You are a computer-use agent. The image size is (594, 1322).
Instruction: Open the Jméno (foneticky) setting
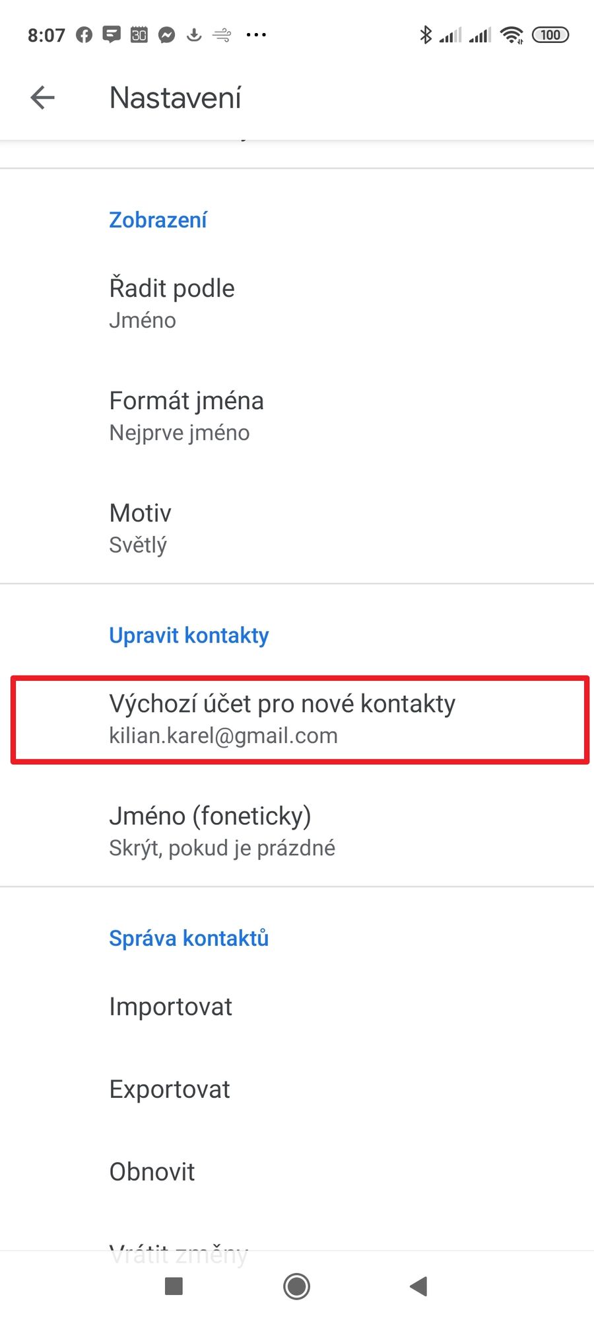click(297, 831)
